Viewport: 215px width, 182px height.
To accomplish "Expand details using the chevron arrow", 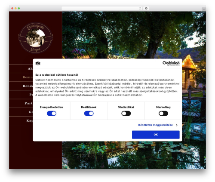I will tap(177, 125).
